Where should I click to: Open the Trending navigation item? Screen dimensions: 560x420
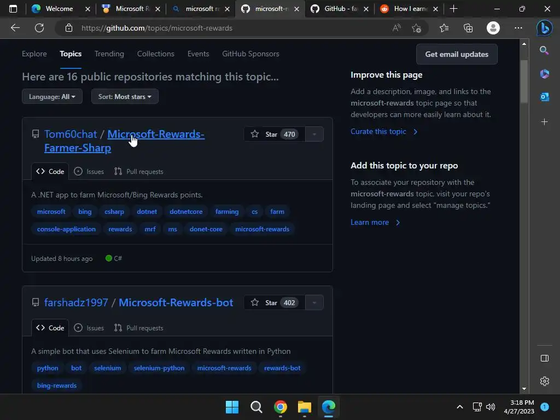click(109, 54)
